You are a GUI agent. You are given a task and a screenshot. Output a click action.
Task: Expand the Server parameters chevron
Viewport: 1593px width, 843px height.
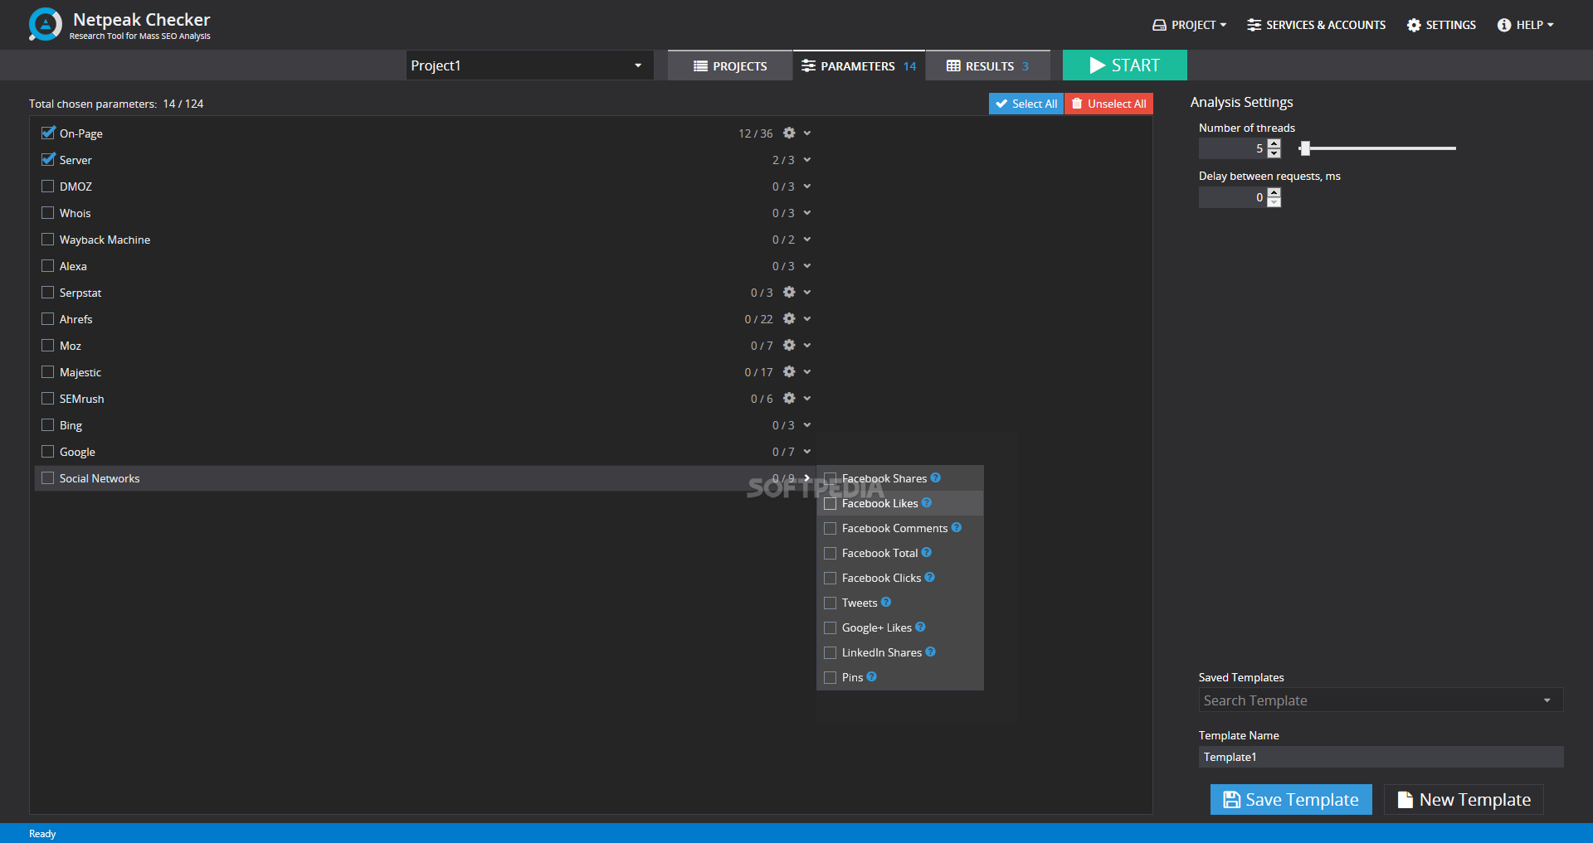point(807,159)
